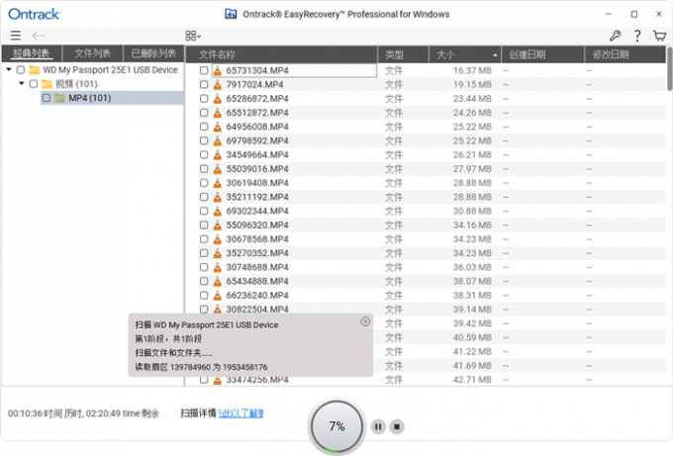Click elapsed time 00:10:36 status text
Screen dimensions: 673x456
pyautogui.click(x=83, y=413)
